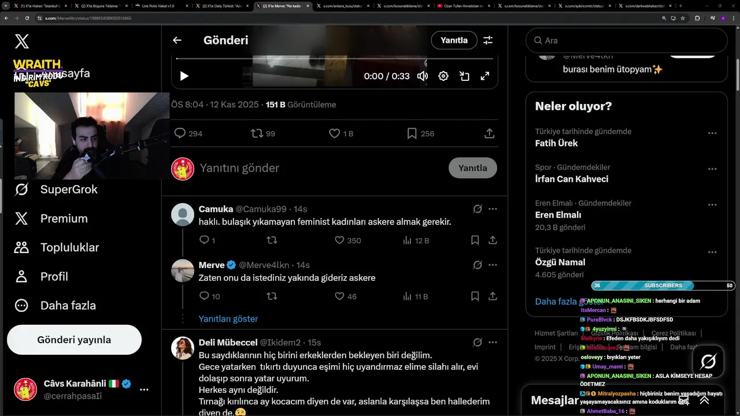Open replies on post with 294
The height and width of the screenshot is (416, 740).
[188, 133]
